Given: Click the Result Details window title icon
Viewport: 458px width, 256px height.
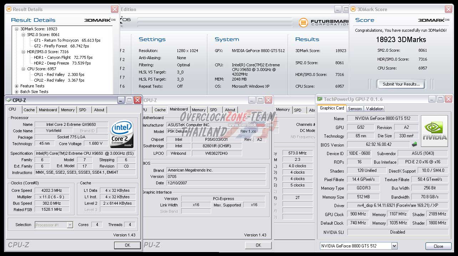Looking at the screenshot, I should pyautogui.click(x=9, y=9).
